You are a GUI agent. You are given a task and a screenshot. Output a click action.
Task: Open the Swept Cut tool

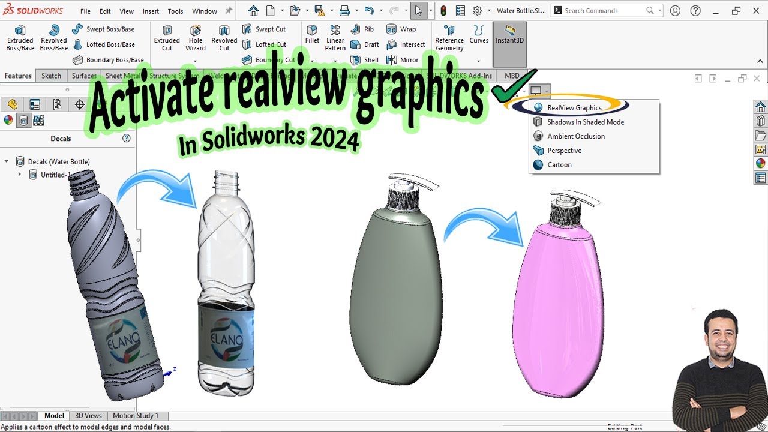[x=264, y=29]
